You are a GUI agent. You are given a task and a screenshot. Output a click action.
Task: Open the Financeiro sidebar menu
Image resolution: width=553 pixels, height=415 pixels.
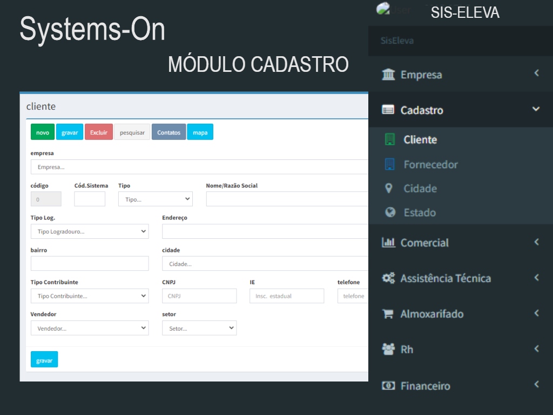pyautogui.click(x=461, y=386)
